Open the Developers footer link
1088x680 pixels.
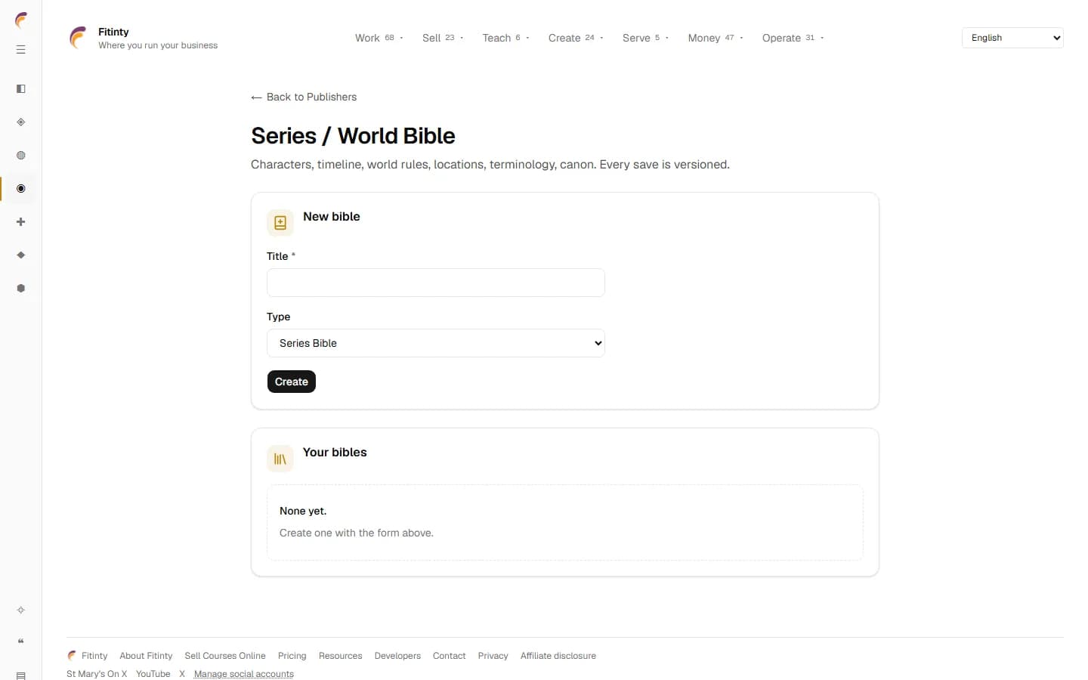[x=397, y=656]
